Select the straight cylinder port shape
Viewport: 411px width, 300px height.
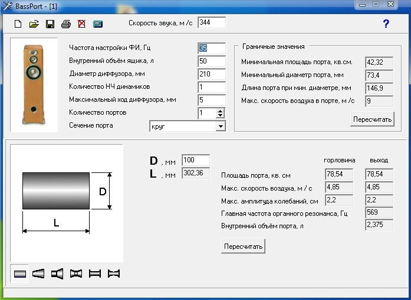click(20, 274)
